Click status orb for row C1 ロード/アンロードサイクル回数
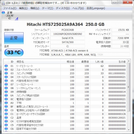 click(x=6, y=114)
